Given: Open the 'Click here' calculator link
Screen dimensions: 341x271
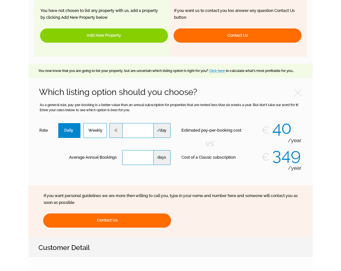Looking at the screenshot, I should coord(217,71).
